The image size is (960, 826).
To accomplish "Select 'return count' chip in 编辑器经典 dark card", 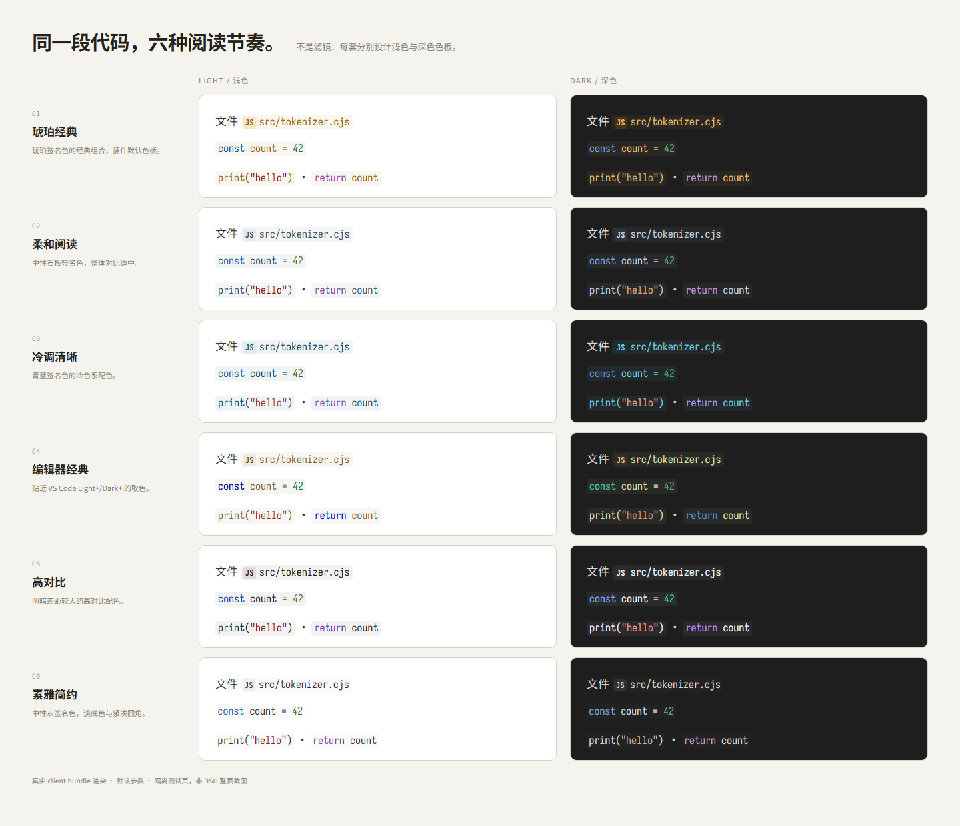I will [717, 516].
